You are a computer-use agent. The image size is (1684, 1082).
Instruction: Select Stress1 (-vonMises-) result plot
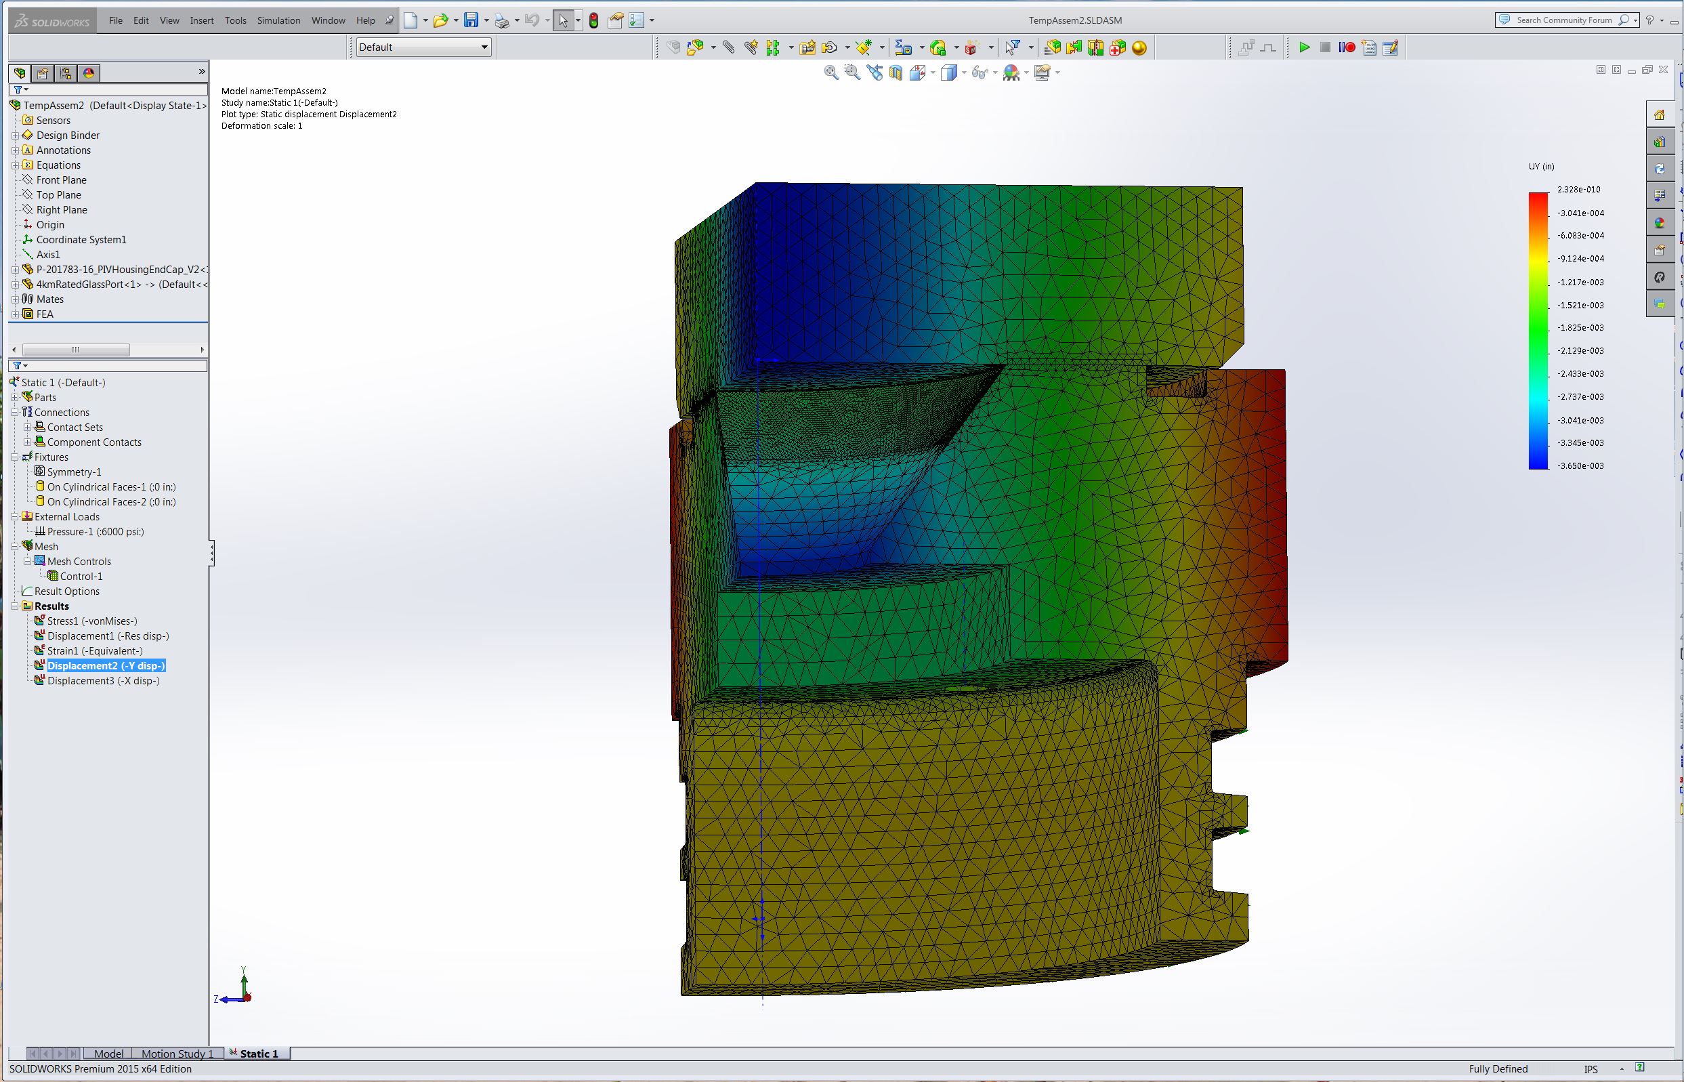click(x=92, y=621)
